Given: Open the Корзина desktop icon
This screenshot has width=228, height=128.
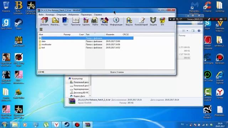Looking at the screenshot, I should click(x=6, y=7).
